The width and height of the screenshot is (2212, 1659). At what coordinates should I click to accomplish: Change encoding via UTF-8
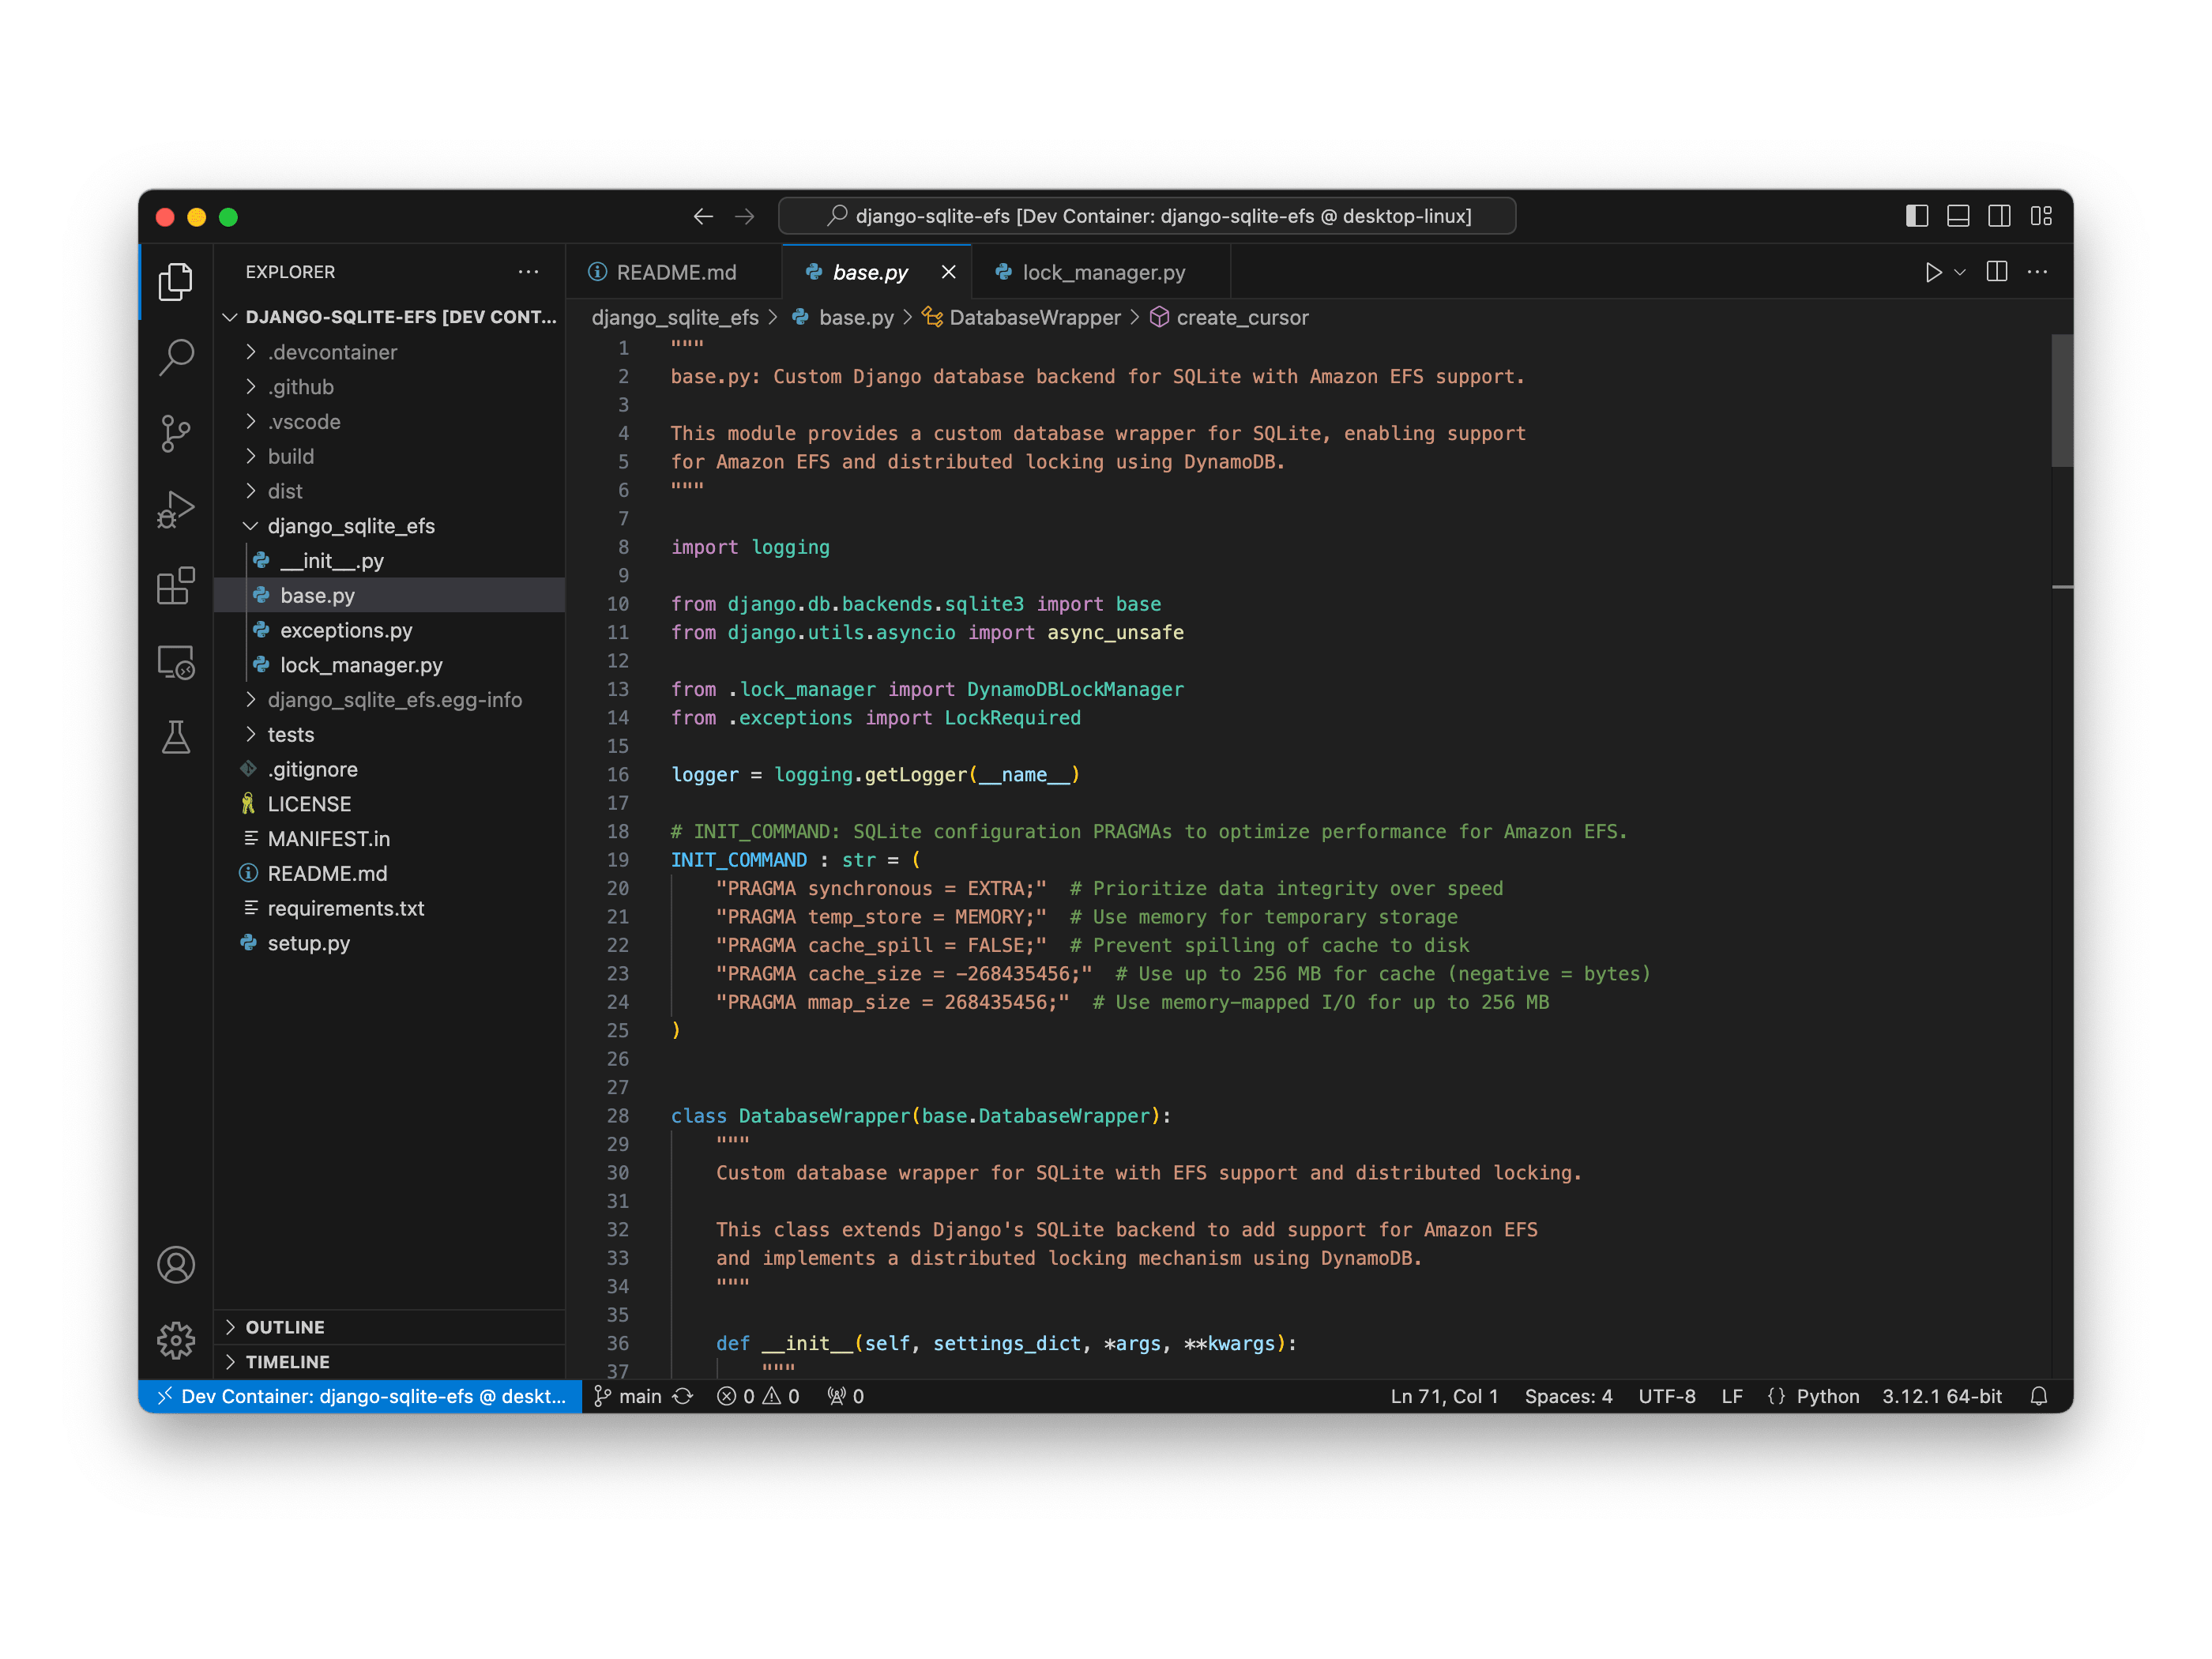tap(1666, 1396)
